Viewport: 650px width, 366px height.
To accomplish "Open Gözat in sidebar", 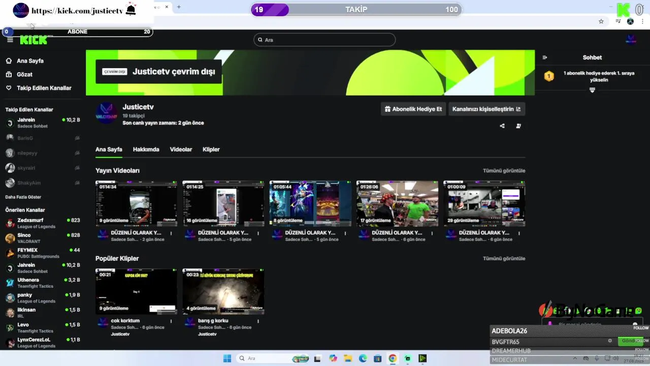I will click(x=24, y=75).
